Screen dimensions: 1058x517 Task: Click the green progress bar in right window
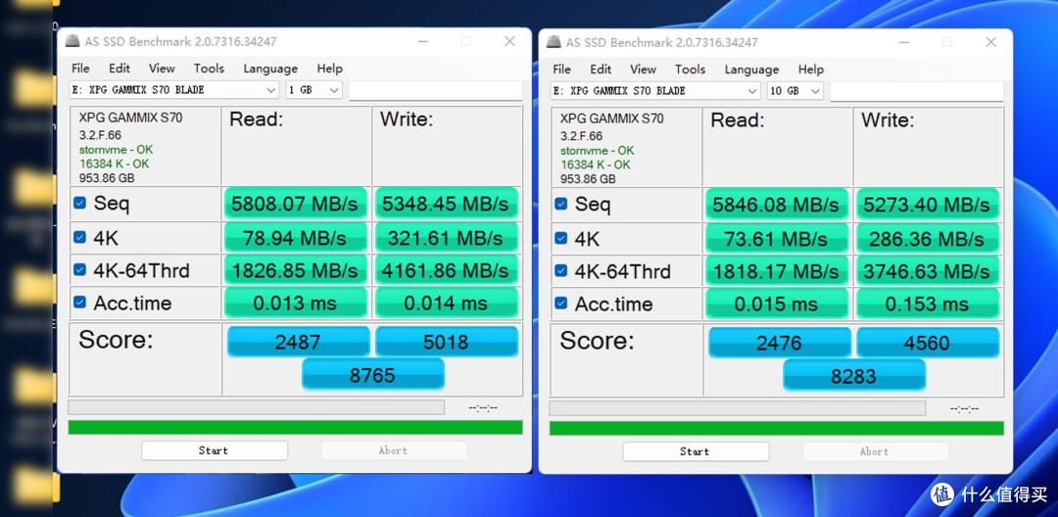point(777,428)
